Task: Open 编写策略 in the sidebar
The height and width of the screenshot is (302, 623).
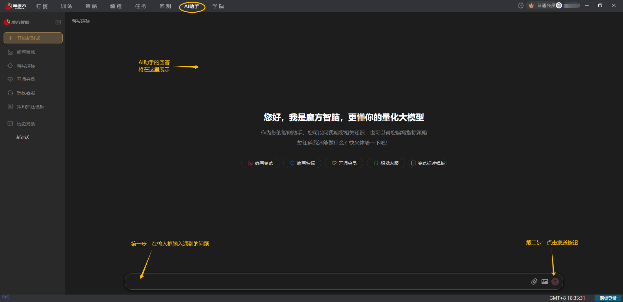Action: tap(26, 52)
